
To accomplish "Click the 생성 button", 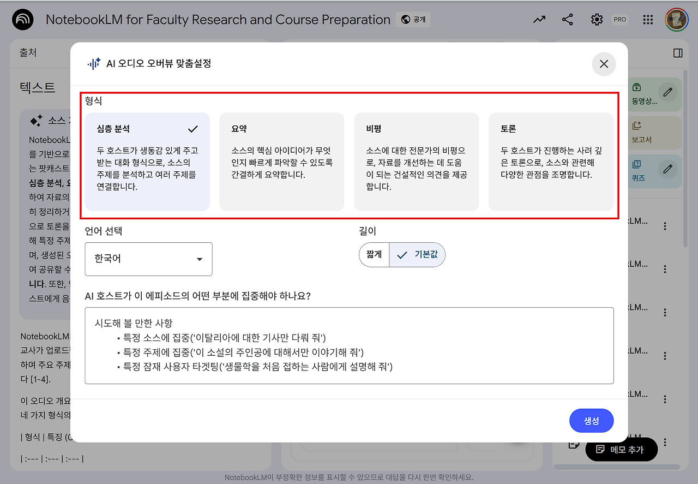I will (592, 421).
